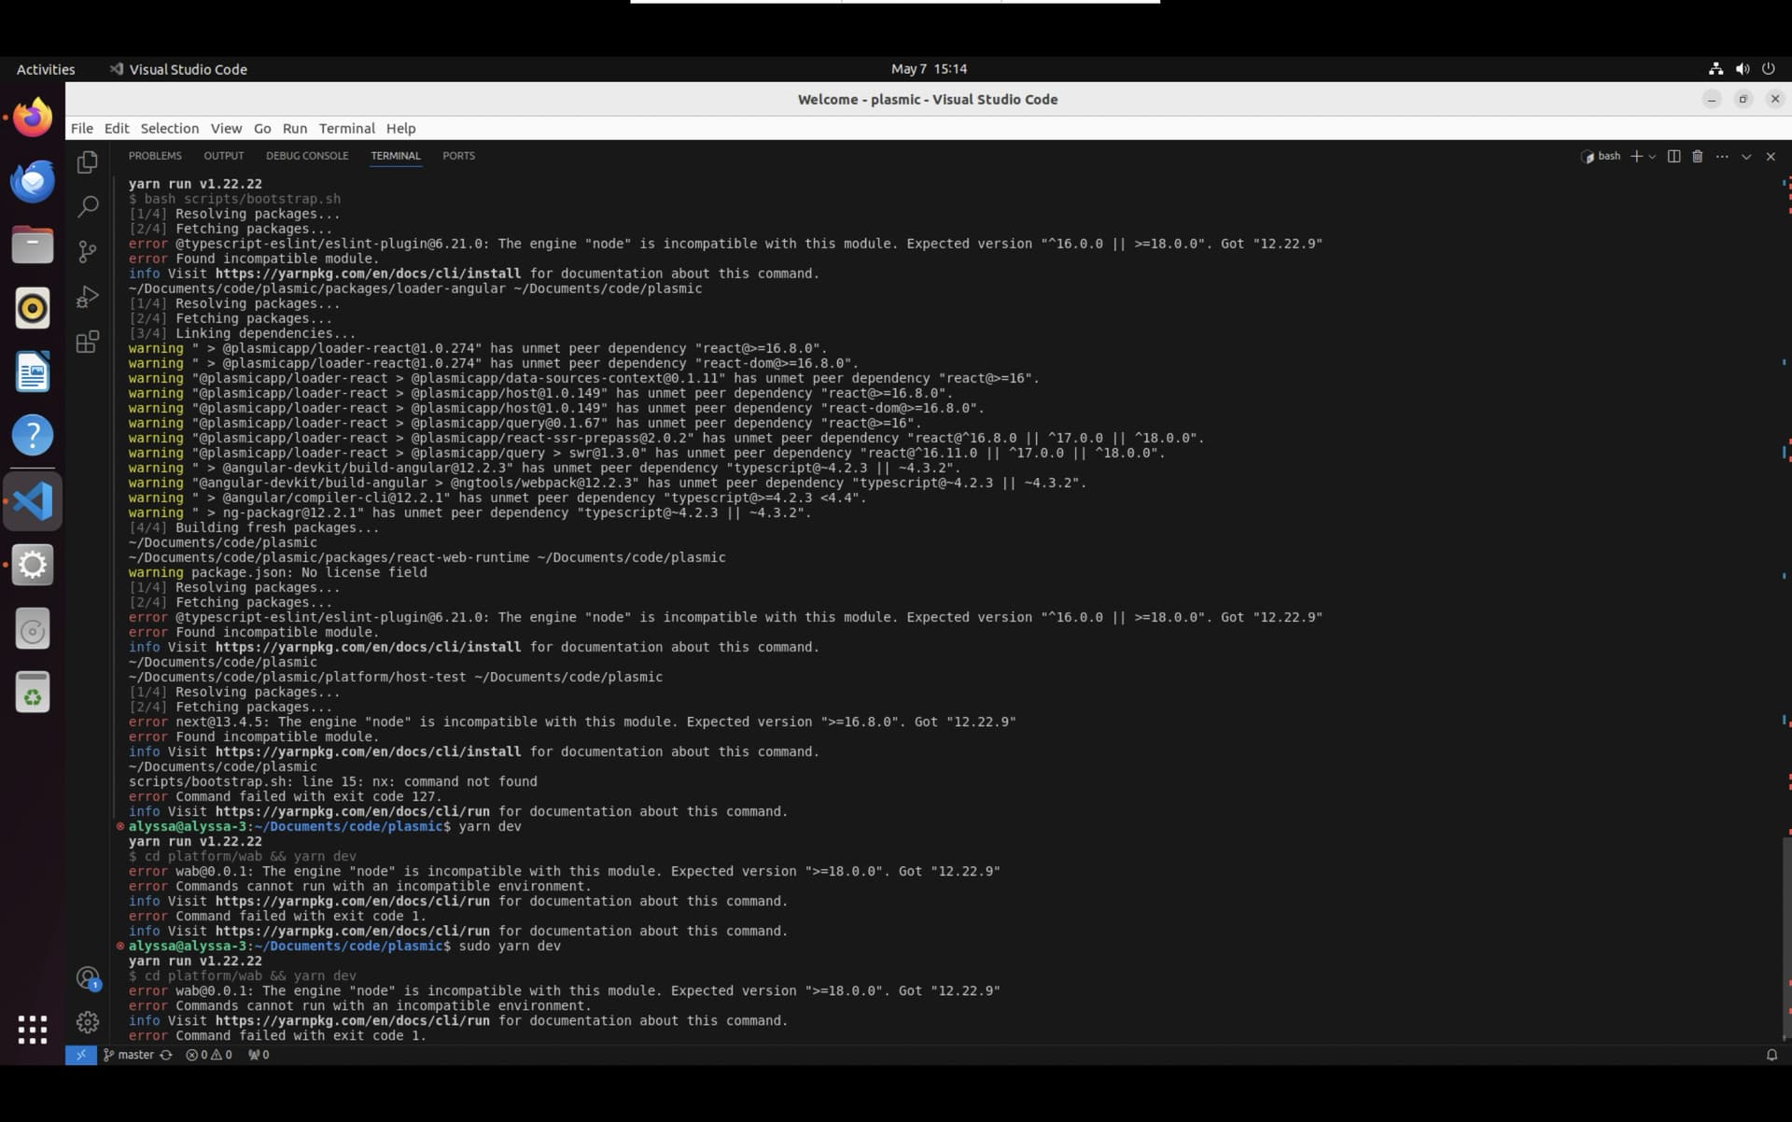The height and width of the screenshot is (1122, 1792).
Task: Open notifications bell in status bar
Action: click(1771, 1055)
